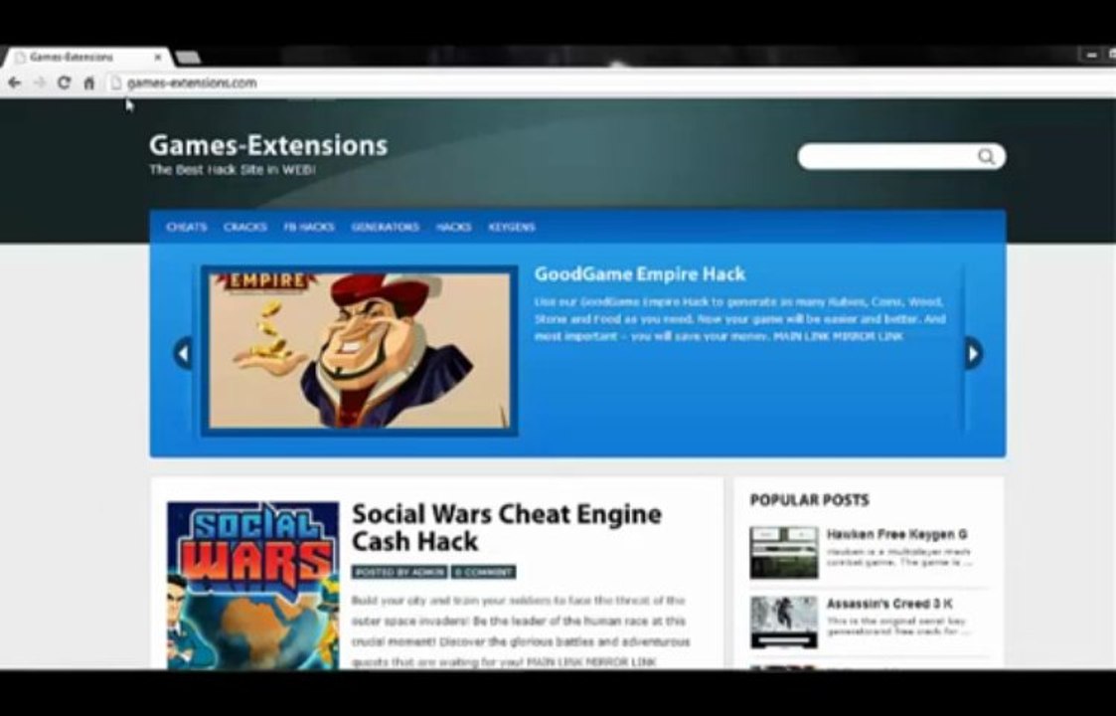
Task: Click the browser forward arrow
Action: point(39,83)
